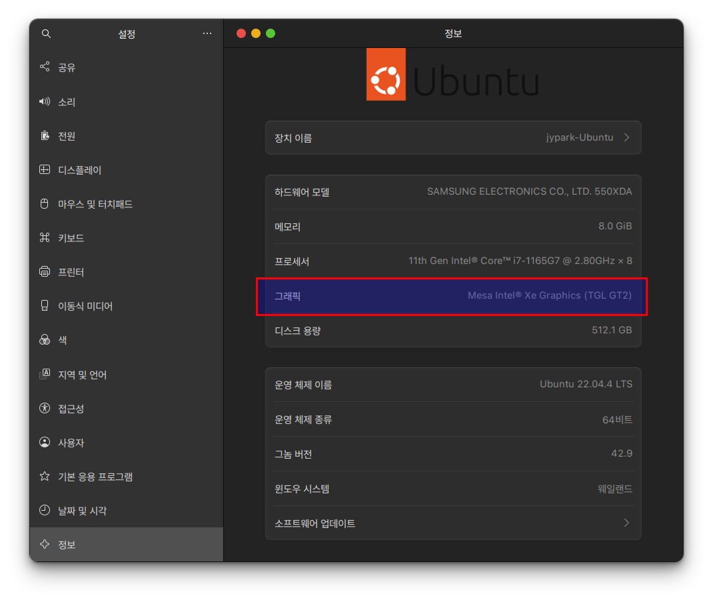Open the settings search icon
Image resolution: width=713 pixels, height=602 pixels.
(46, 34)
